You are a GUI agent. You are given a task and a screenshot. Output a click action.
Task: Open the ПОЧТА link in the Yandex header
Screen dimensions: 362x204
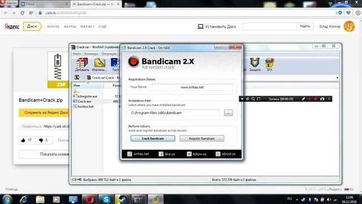[x=53, y=27]
